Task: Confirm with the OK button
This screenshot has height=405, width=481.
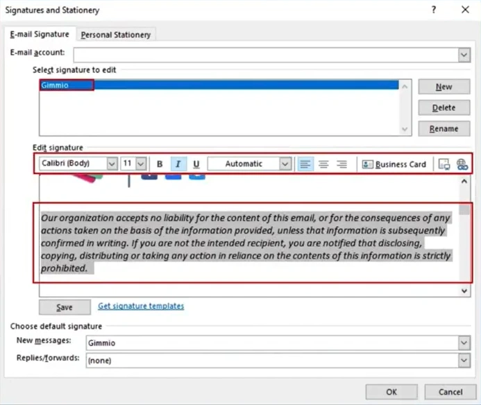Action: (x=391, y=392)
